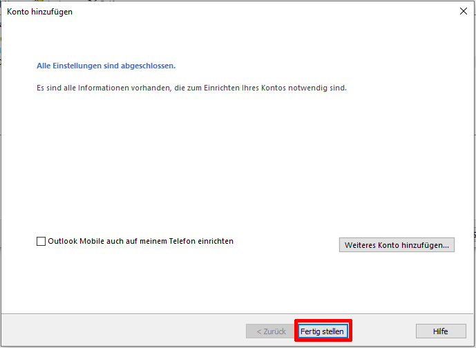Click grey footer area left of '< Zurück'

pos(124,331)
